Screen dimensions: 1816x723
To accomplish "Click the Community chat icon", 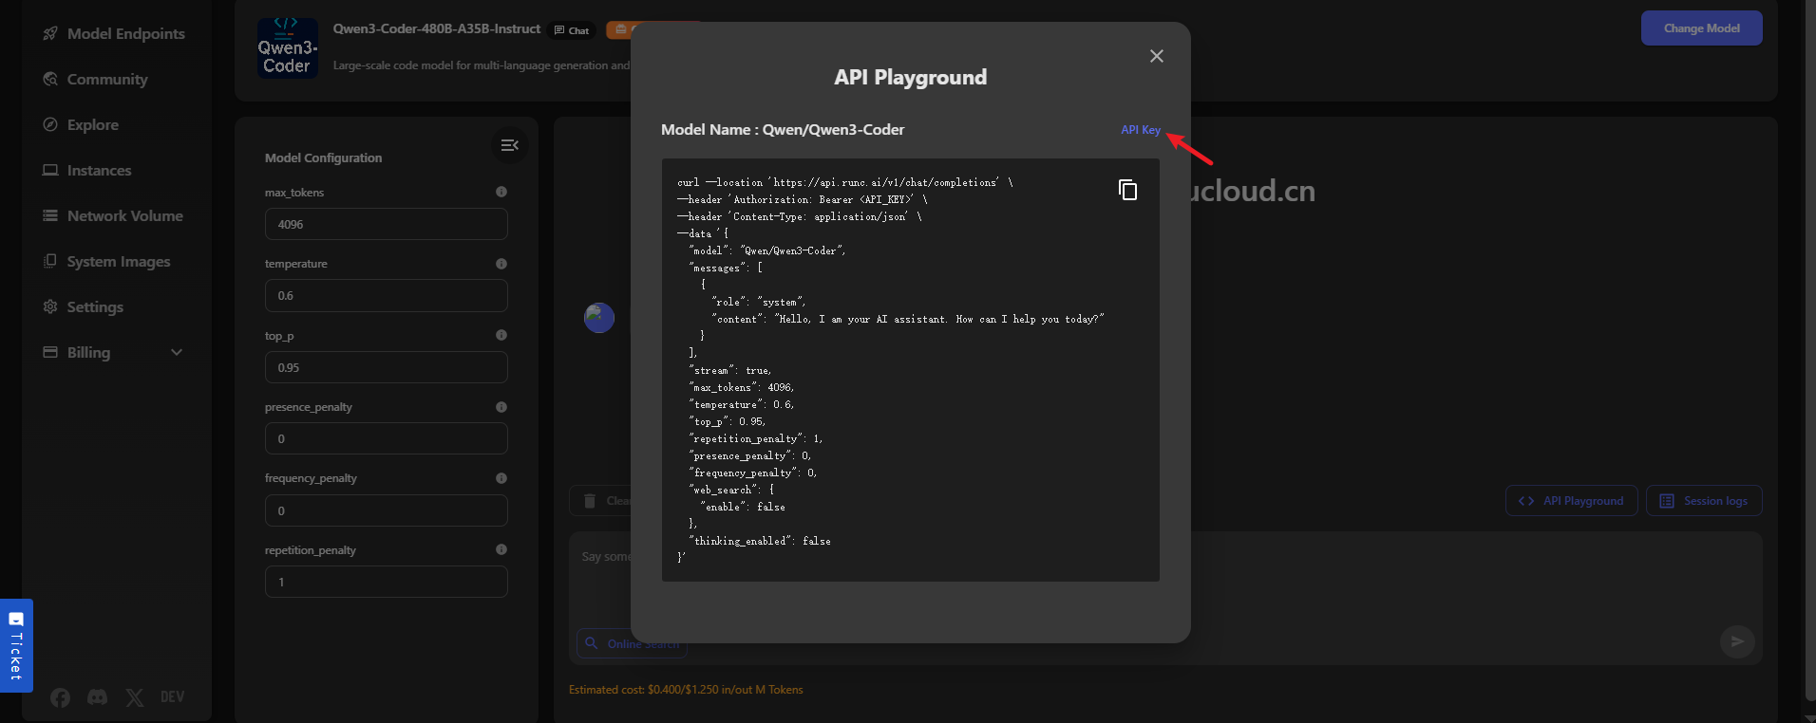I will coord(50,79).
